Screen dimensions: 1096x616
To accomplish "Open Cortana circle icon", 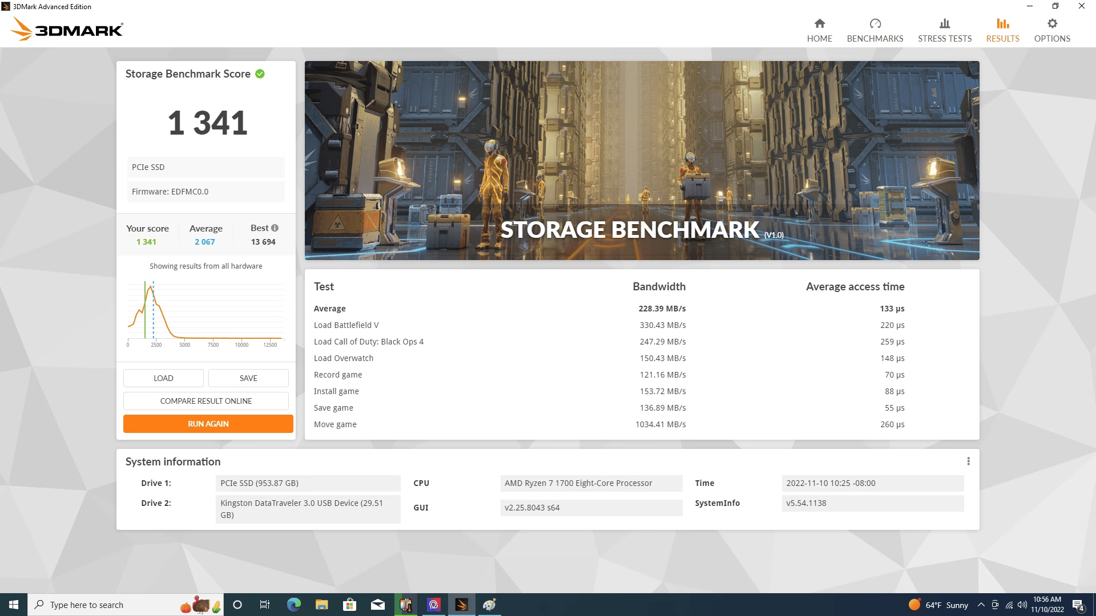I will (x=237, y=605).
